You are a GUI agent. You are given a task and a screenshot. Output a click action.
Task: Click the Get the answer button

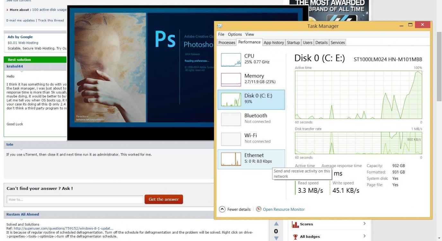click(x=164, y=199)
